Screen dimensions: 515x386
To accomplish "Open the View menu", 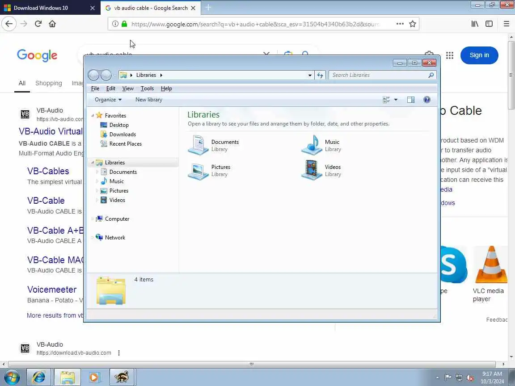I will (x=128, y=88).
